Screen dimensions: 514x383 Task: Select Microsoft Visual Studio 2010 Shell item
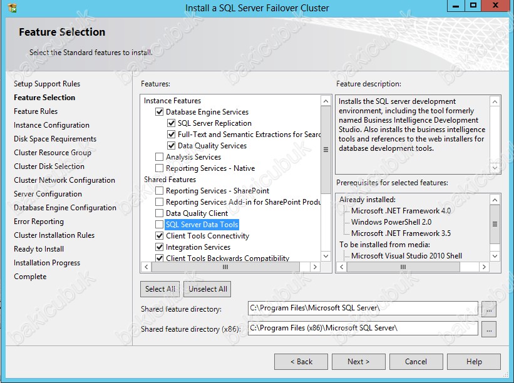click(406, 256)
